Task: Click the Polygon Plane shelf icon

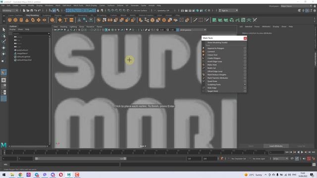Action: [x=39, y=20]
